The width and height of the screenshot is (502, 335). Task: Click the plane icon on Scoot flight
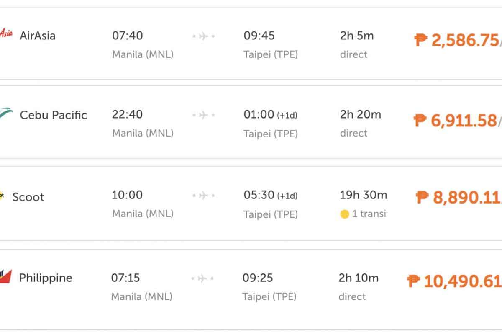click(204, 196)
